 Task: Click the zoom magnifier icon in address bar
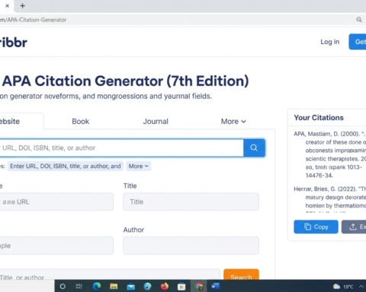359,20
